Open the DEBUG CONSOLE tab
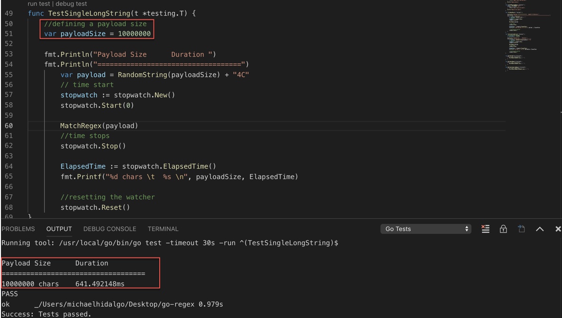 pyautogui.click(x=109, y=229)
